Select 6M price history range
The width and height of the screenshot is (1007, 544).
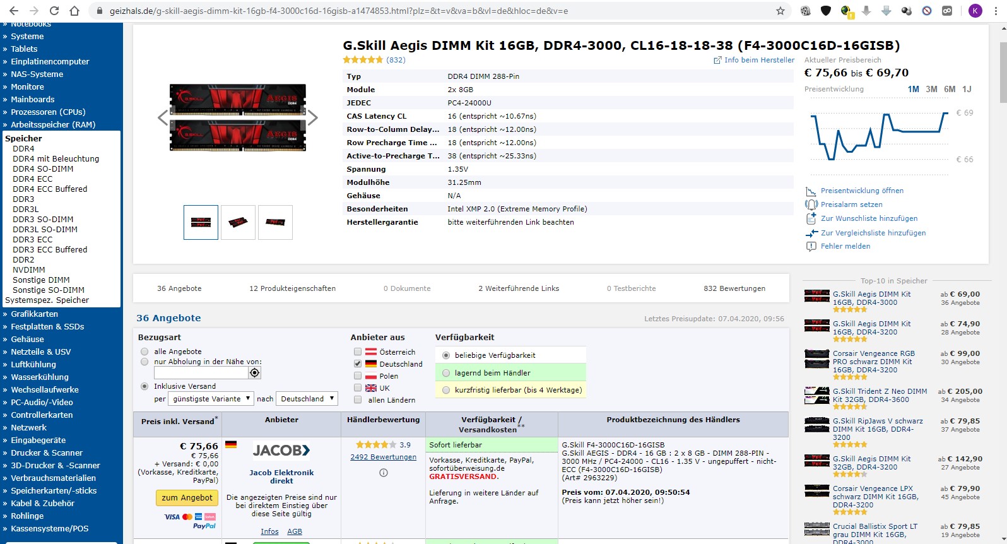coord(950,89)
